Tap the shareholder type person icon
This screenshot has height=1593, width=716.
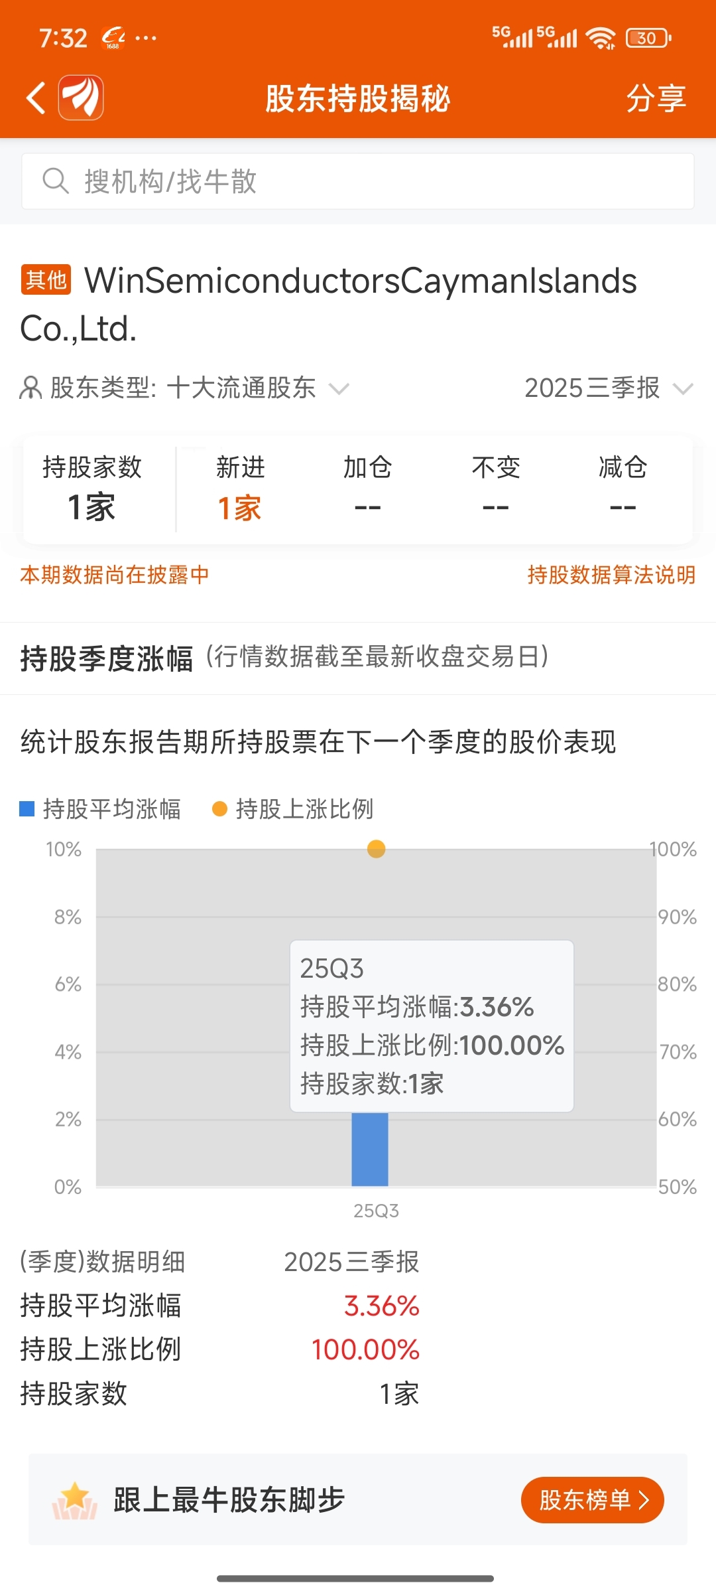(30, 388)
